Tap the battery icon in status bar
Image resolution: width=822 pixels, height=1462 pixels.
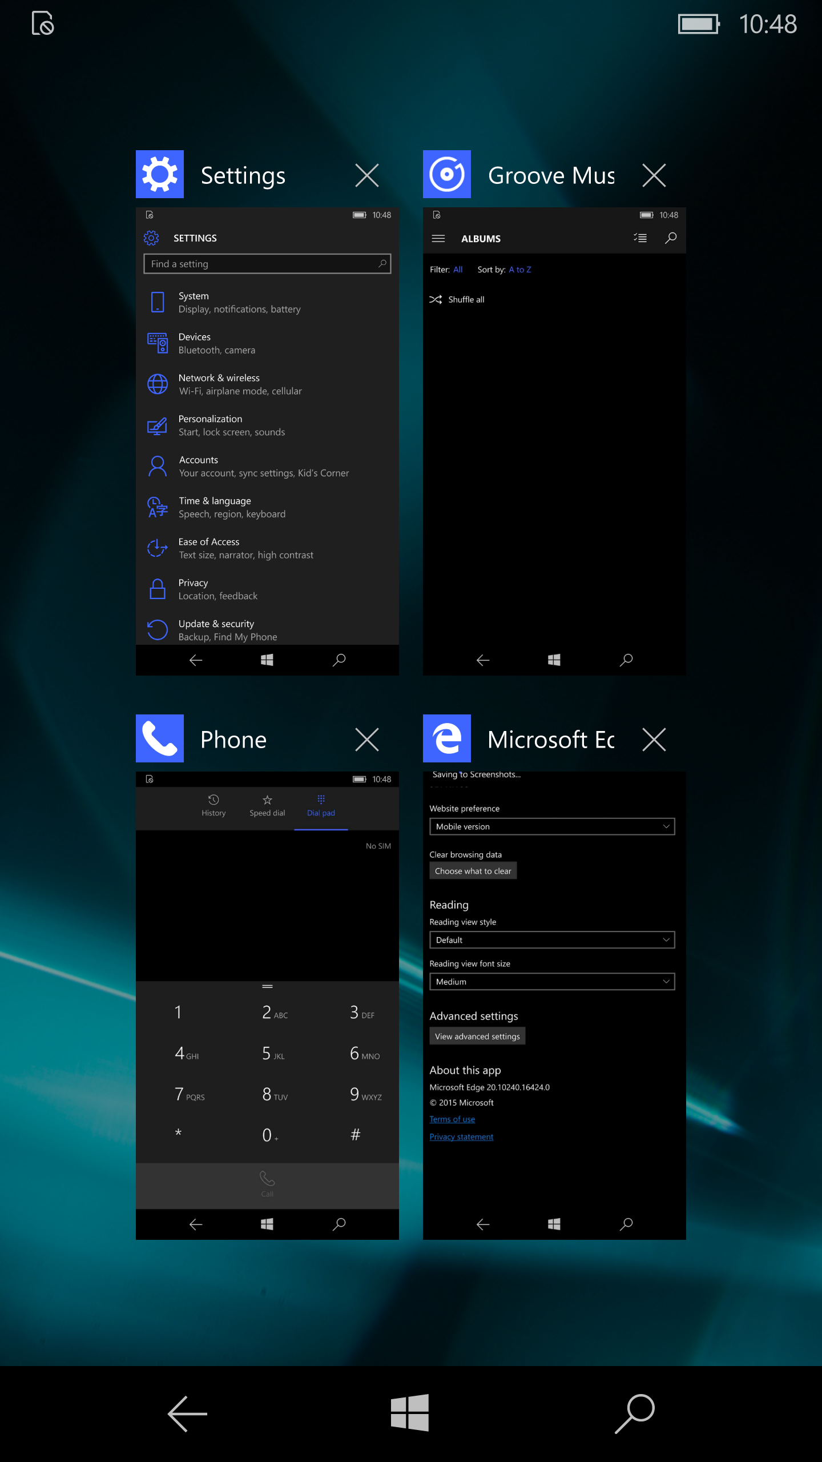pos(699,24)
